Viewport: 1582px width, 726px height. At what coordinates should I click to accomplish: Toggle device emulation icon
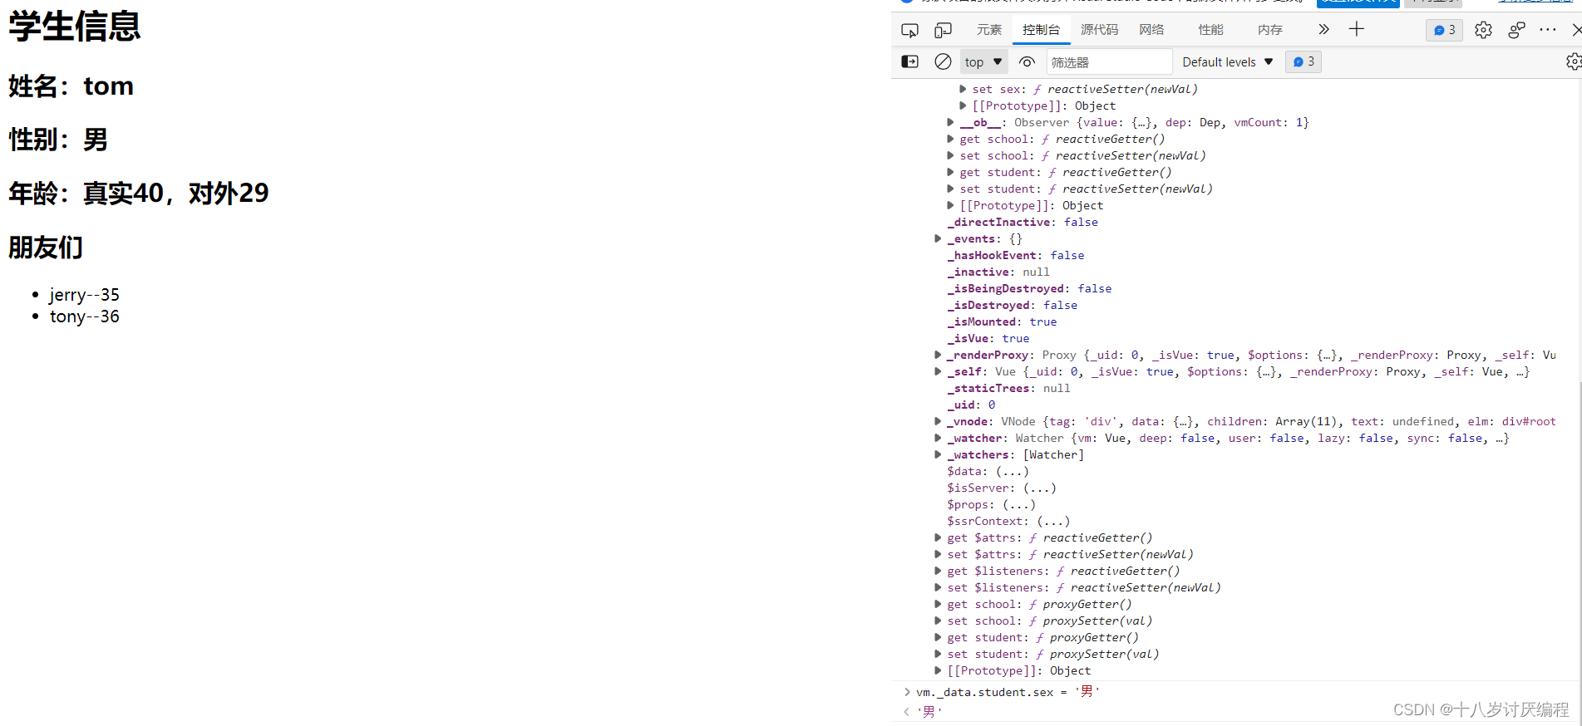pos(943,30)
